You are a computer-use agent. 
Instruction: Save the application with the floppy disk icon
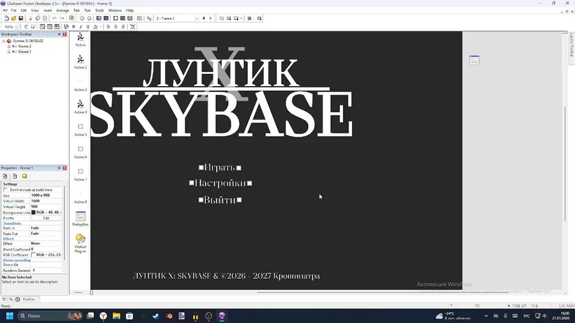(x=21, y=19)
